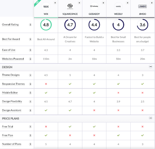Open info icon for Mobile Editor
Screen dimensions: 155x149
[30, 93]
